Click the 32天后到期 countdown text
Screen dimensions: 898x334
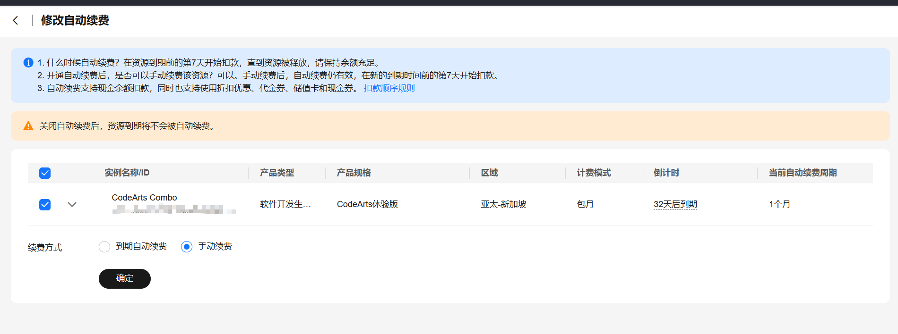[x=675, y=204]
